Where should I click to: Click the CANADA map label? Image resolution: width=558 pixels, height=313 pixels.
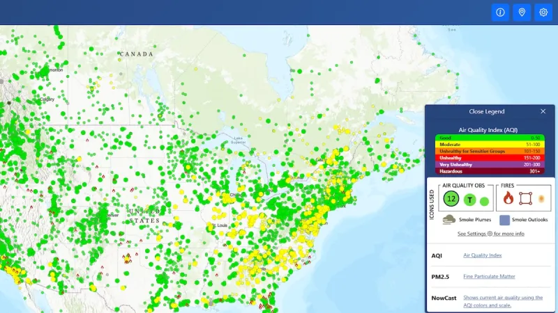click(136, 54)
